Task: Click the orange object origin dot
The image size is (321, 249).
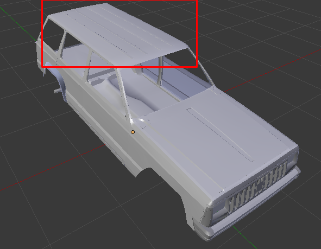Action: [133, 132]
